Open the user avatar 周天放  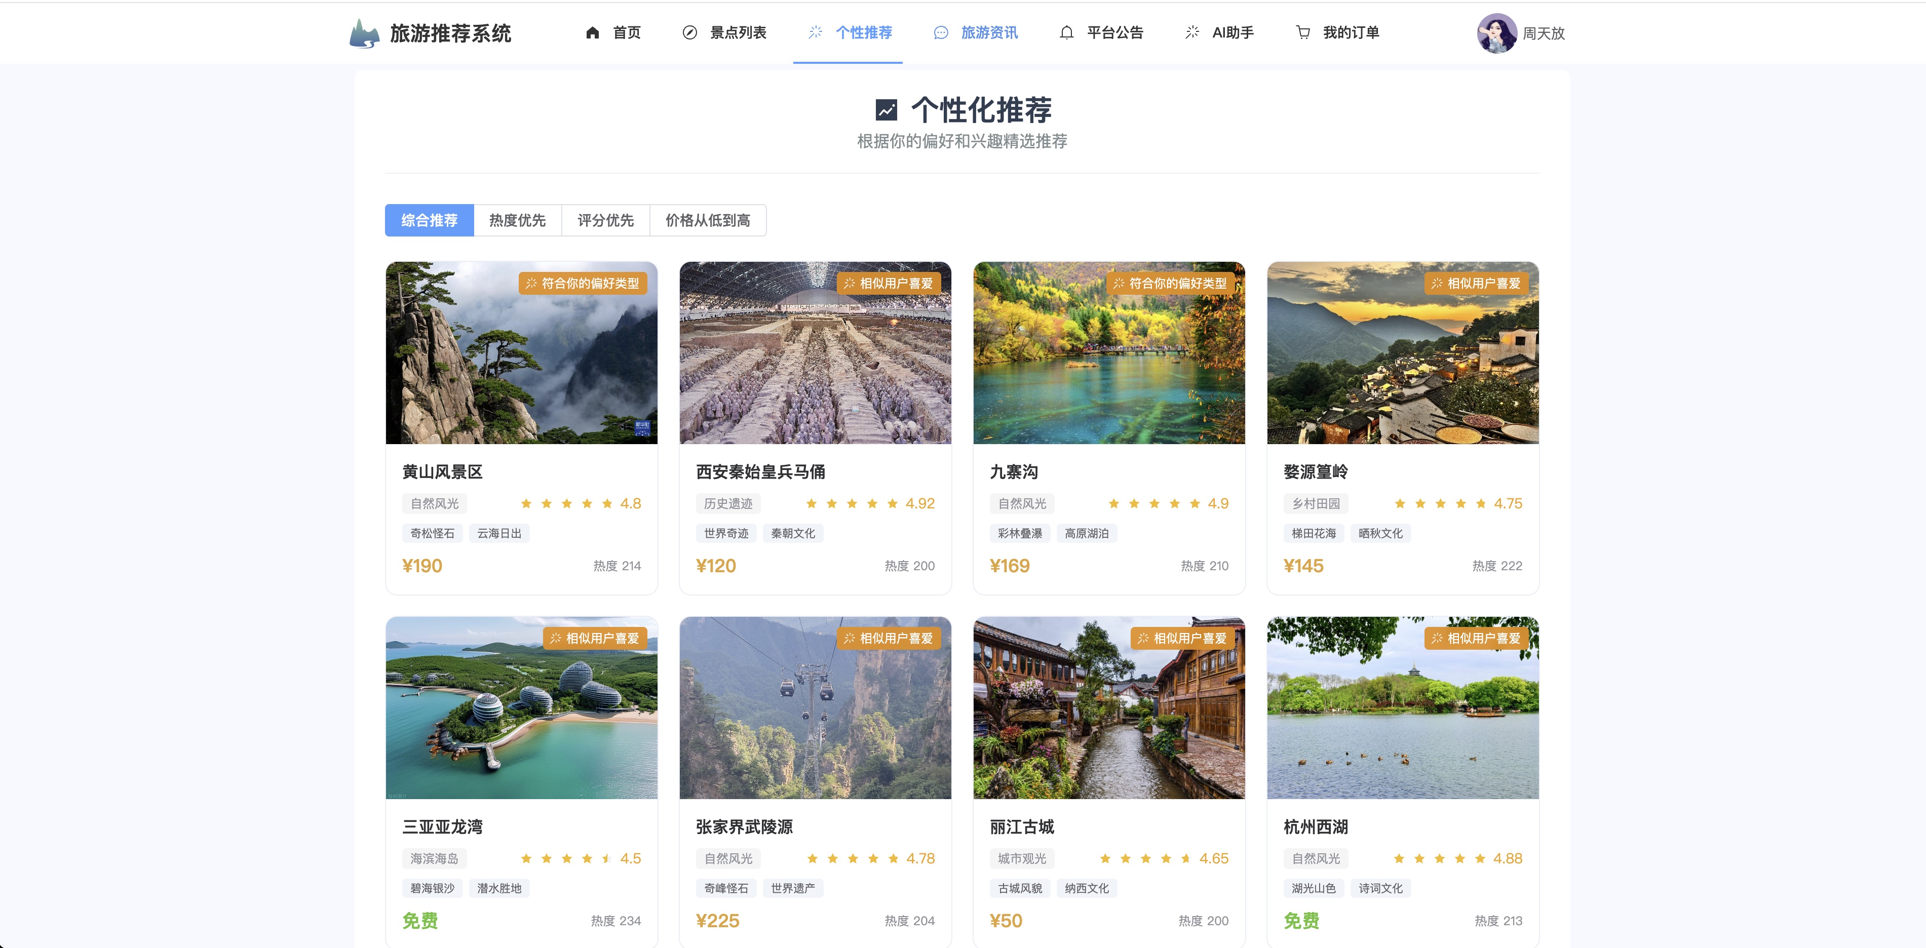click(1497, 33)
